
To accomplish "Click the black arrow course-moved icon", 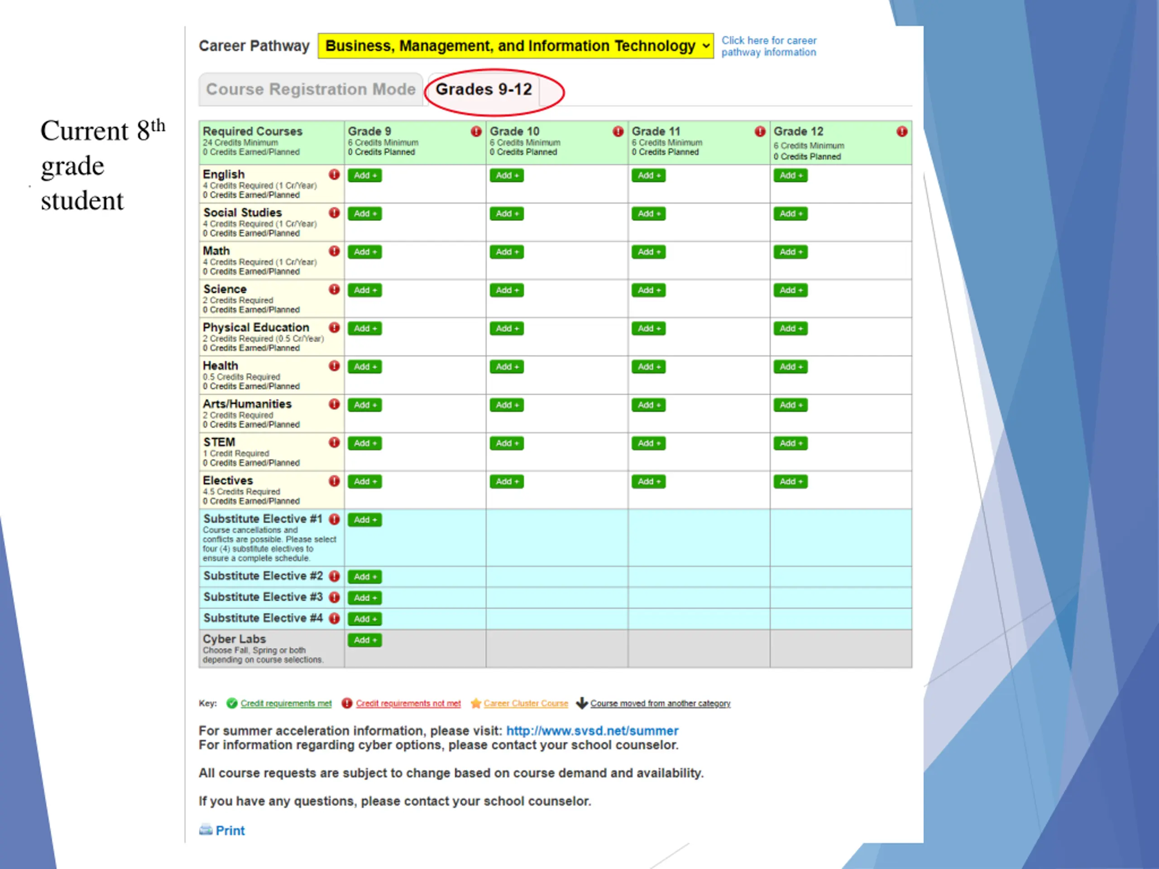I will (582, 703).
